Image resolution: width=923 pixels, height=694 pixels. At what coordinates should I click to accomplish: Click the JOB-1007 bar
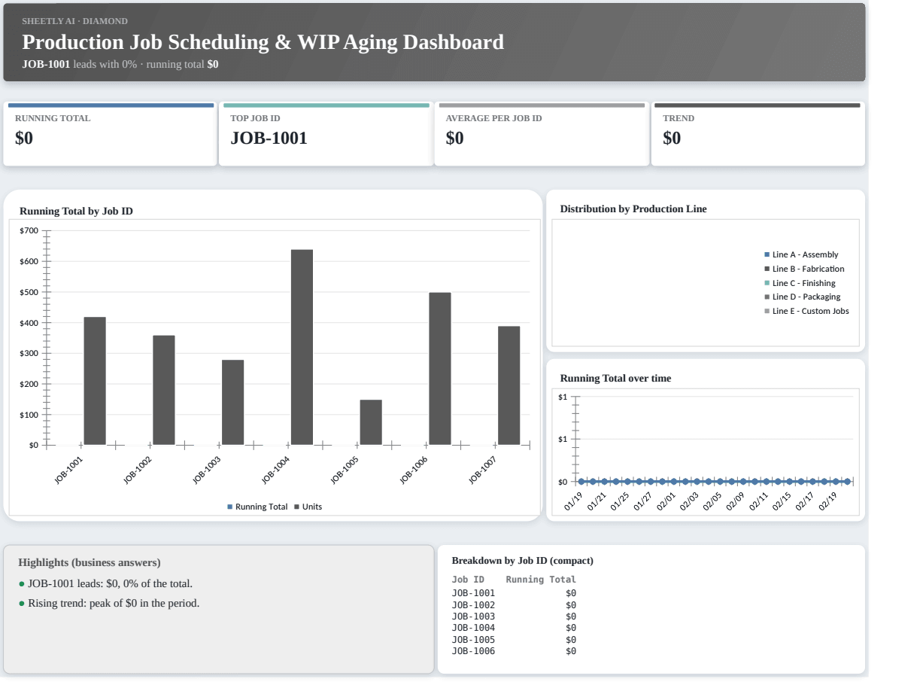[509, 385]
